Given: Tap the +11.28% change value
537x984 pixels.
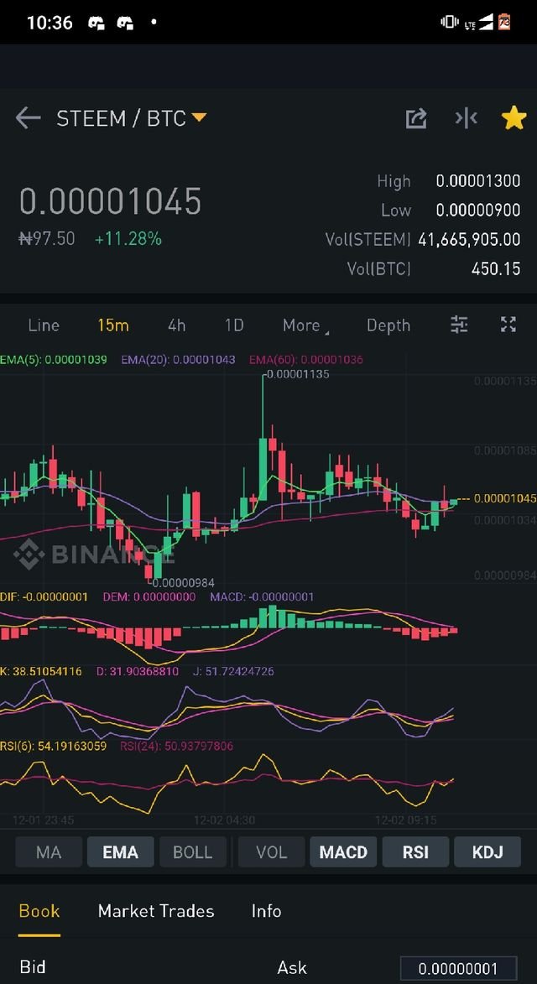Looking at the screenshot, I should [128, 239].
